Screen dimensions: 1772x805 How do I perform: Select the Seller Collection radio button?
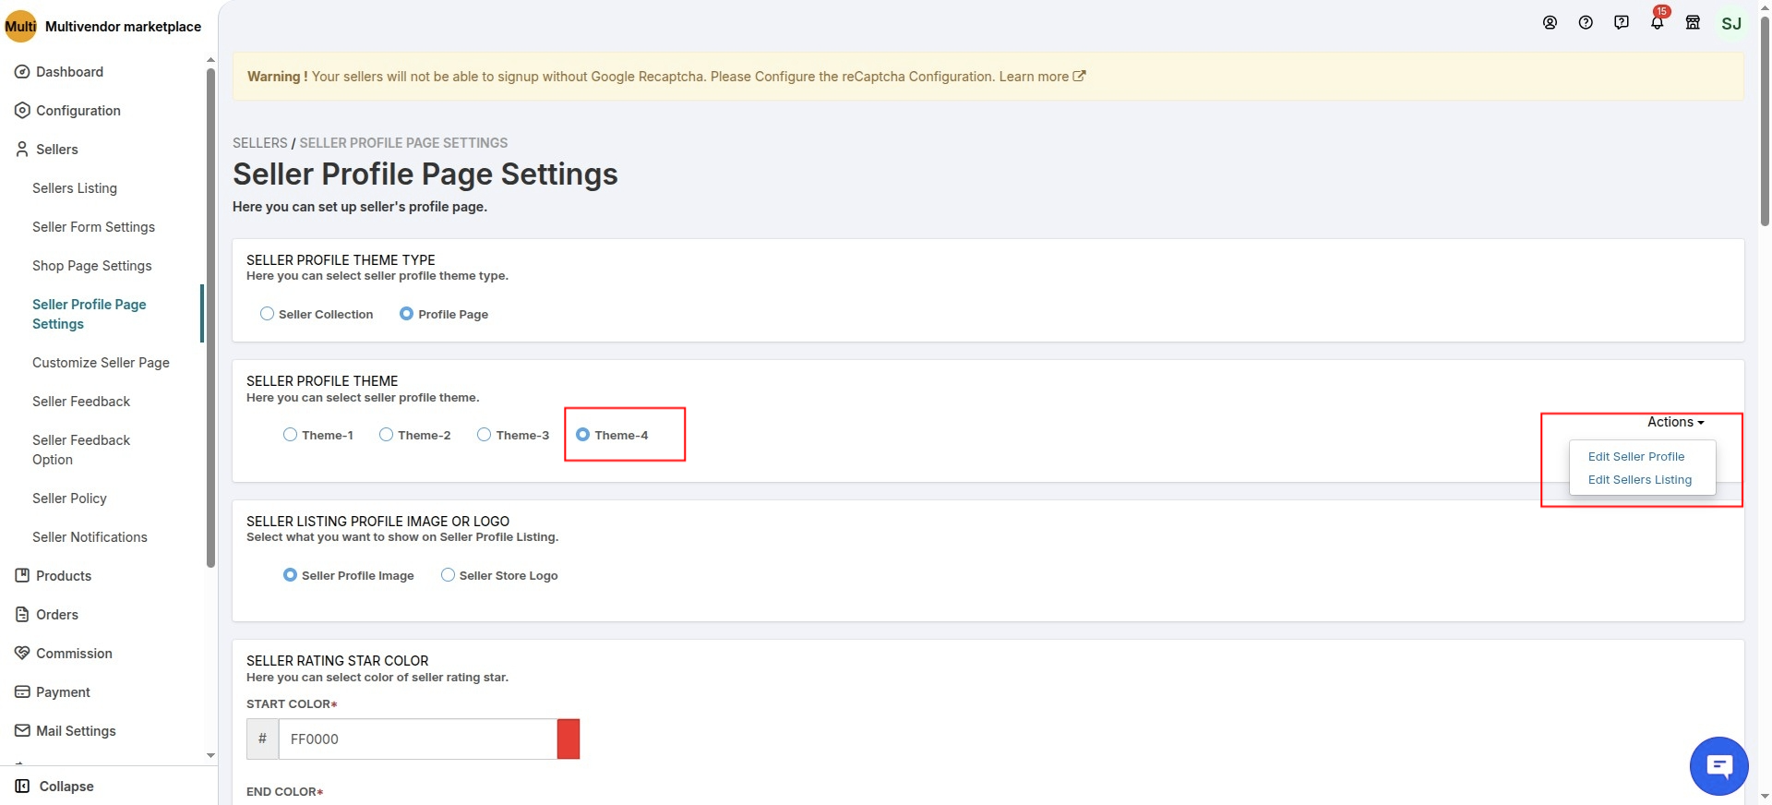coord(268,314)
